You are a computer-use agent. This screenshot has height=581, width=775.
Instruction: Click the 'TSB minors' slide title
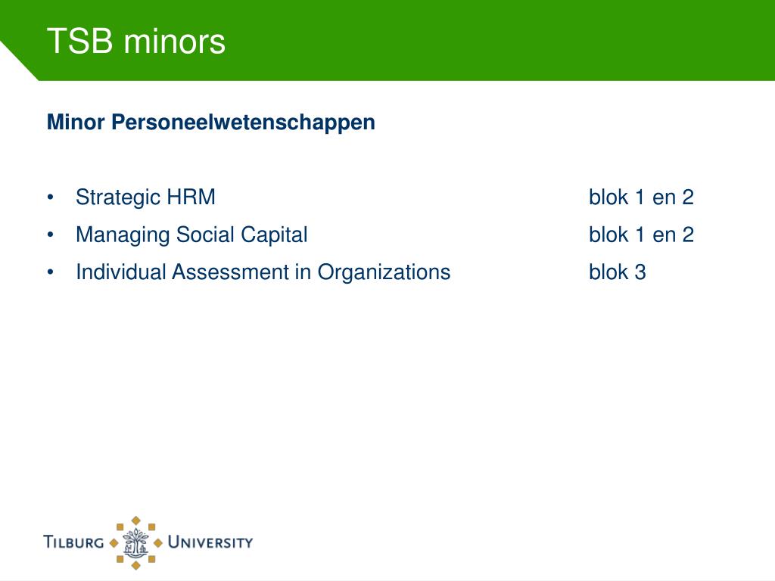tap(136, 41)
